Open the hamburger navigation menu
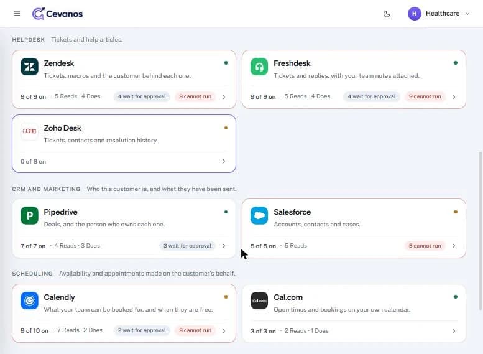The height and width of the screenshot is (354, 483). click(17, 14)
